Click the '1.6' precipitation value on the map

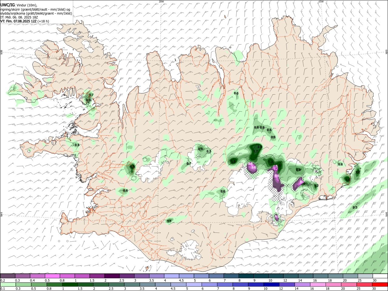pyautogui.click(x=233, y=162)
